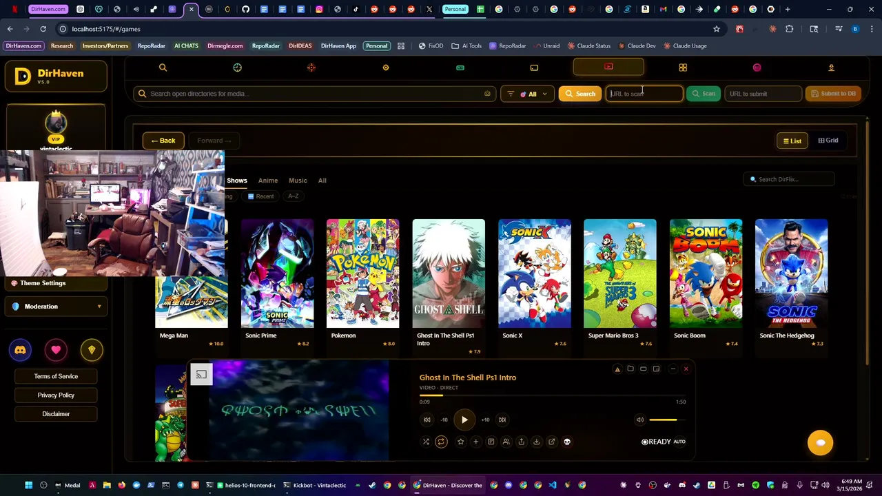Select the Anime tab

[268, 180]
